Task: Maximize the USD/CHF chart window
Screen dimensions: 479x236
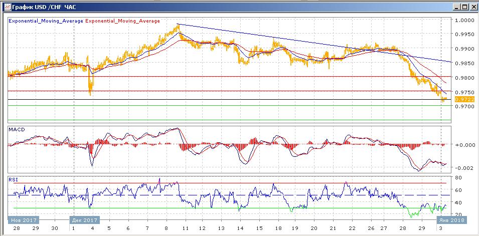Action: click(464, 7)
